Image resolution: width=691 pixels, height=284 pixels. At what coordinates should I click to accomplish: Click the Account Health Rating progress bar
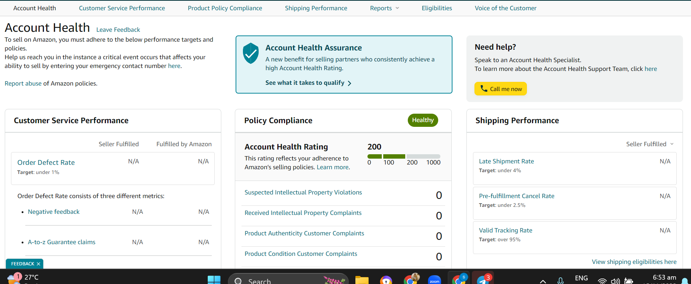tap(404, 156)
